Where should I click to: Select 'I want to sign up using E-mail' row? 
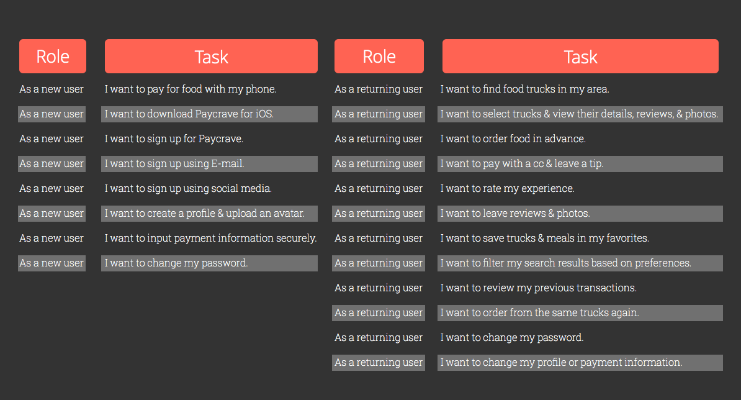(209, 163)
